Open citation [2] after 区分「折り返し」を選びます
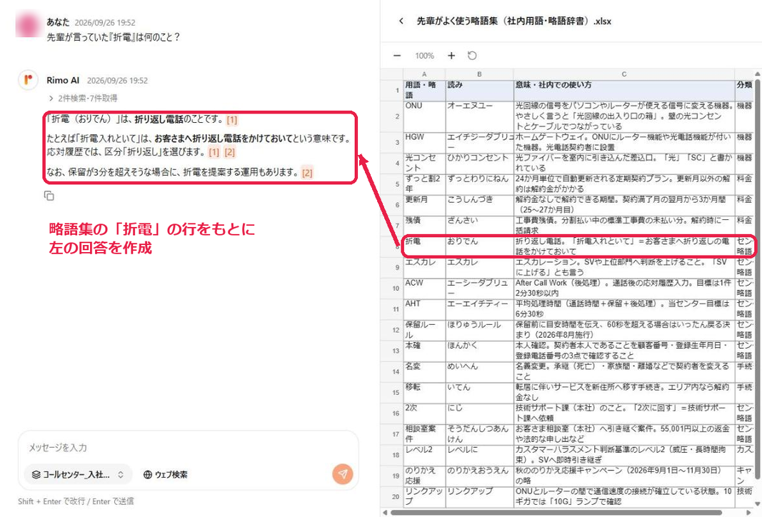Screen dimensions: 762x517 coord(229,152)
